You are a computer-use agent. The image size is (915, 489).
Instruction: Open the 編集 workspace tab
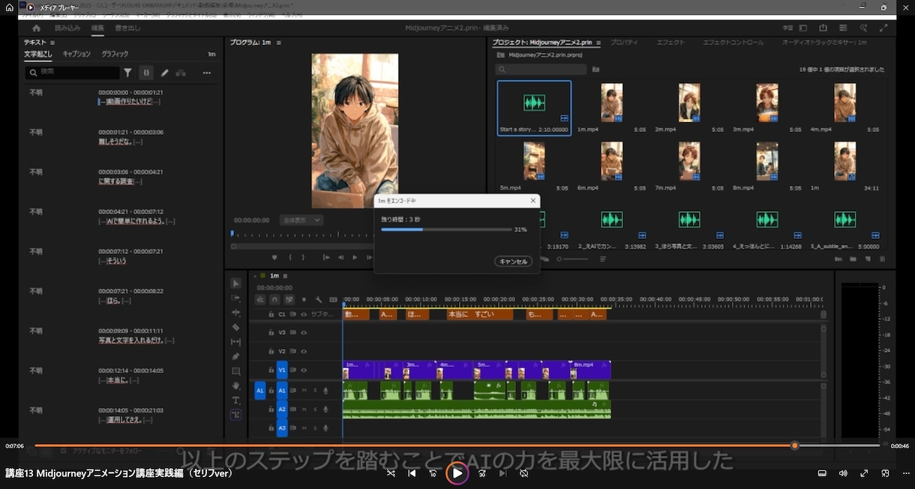(x=97, y=28)
